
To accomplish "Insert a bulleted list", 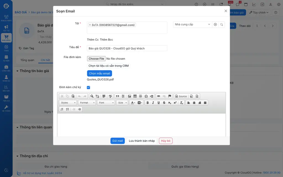I will tap(67, 109).
